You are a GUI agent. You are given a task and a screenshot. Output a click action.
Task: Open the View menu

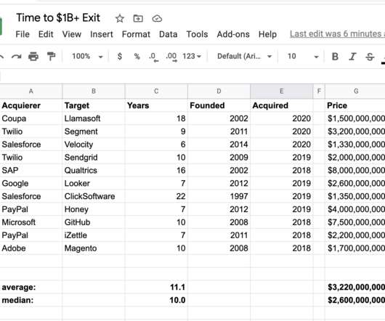pyautogui.click(x=71, y=34)
